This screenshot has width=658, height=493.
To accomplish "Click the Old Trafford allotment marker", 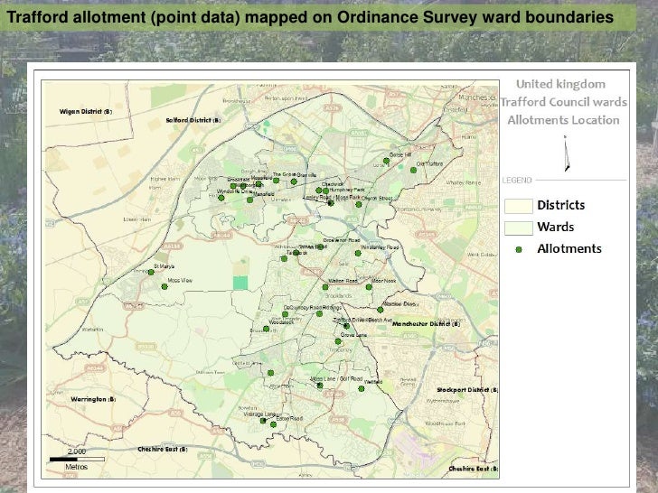I will (413, 170).
